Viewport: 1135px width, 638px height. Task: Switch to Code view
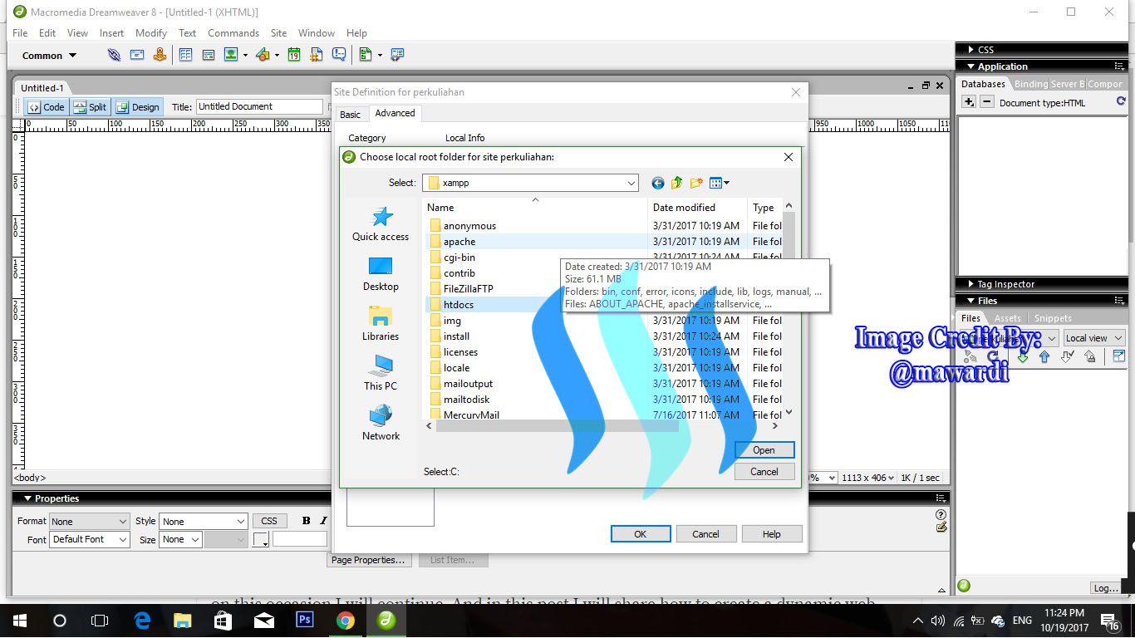tap(46, 106)
